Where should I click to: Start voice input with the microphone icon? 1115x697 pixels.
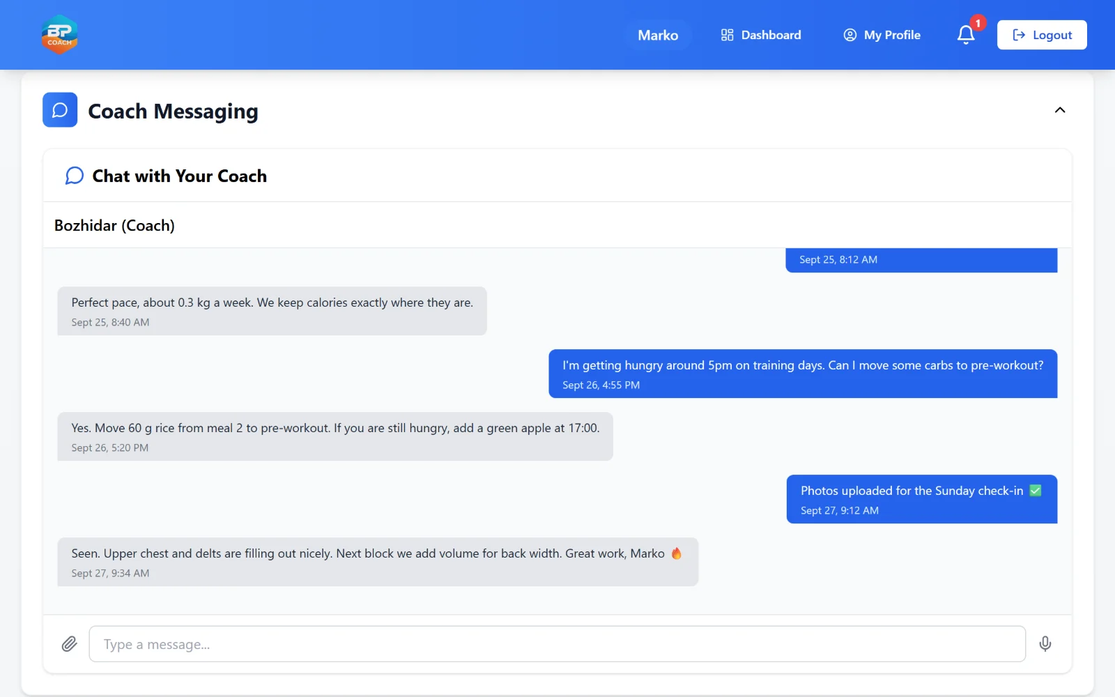(1045, 644)
